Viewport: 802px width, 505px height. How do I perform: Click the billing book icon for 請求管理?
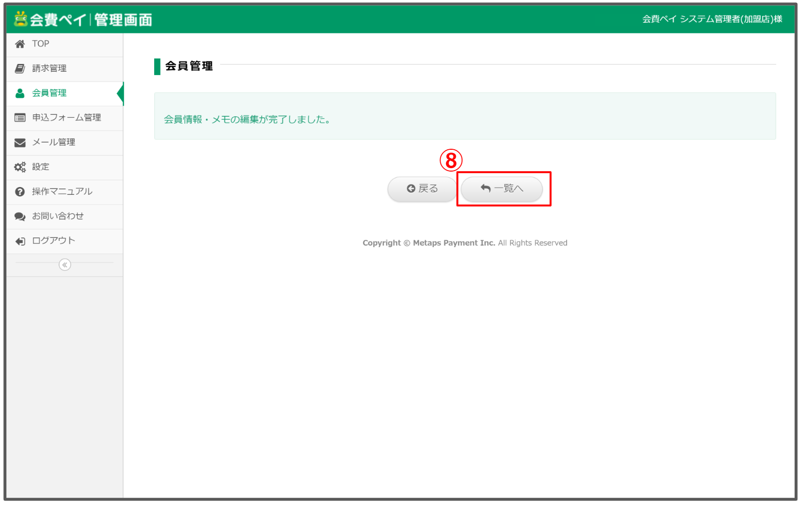click(x=20, y=68)
